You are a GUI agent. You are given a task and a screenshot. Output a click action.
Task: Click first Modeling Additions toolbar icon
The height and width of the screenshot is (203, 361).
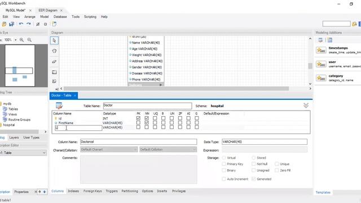pos(320,40)
